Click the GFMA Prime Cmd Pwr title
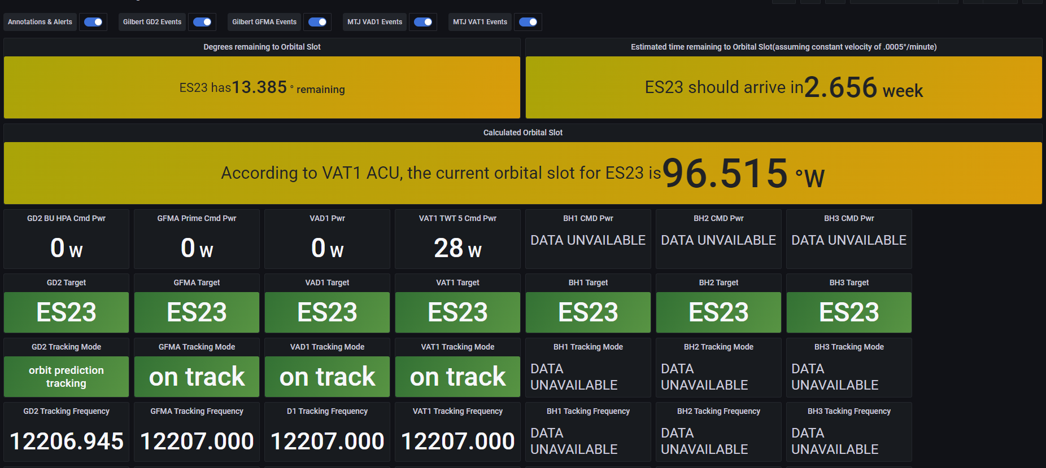This screenshot has height=468, width=1046. tap(197, 218)
